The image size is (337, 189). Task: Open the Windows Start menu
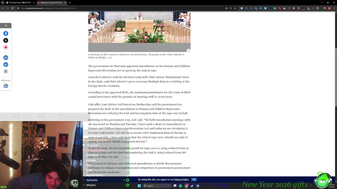pos(139,186)
